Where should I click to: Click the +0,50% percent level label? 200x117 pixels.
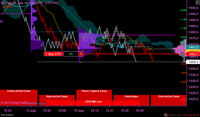[x=183, y=37]
